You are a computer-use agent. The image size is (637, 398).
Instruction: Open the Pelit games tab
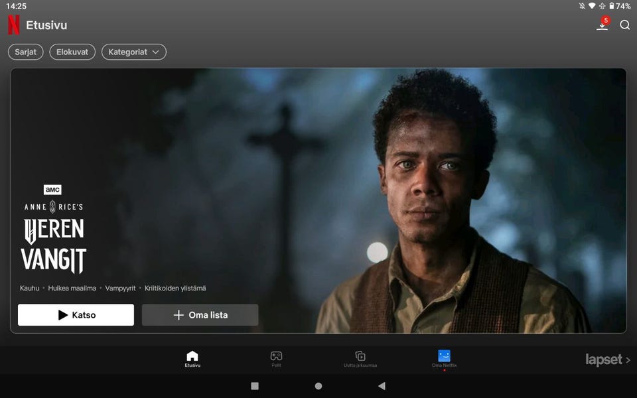point(276,360)
